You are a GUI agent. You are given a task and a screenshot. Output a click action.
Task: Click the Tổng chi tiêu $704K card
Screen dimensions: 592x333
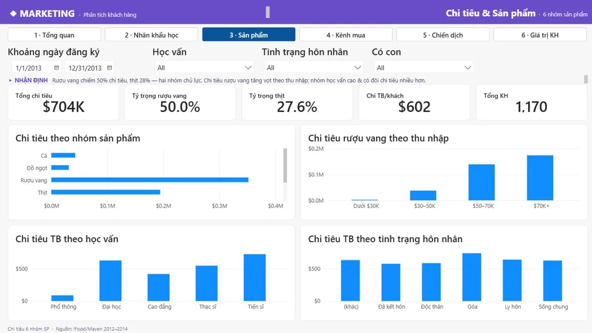coord(63,102)
